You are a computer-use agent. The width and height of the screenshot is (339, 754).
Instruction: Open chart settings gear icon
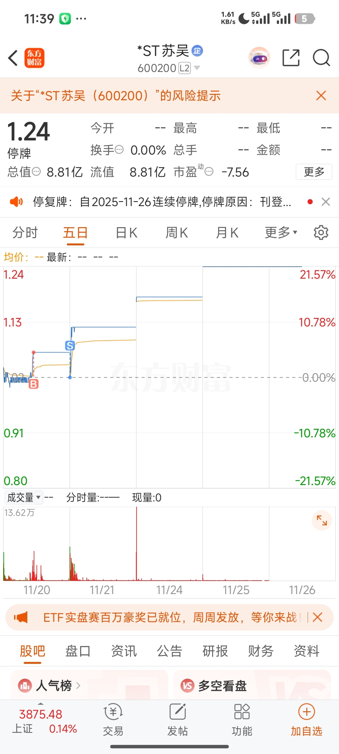click(321, 233)
